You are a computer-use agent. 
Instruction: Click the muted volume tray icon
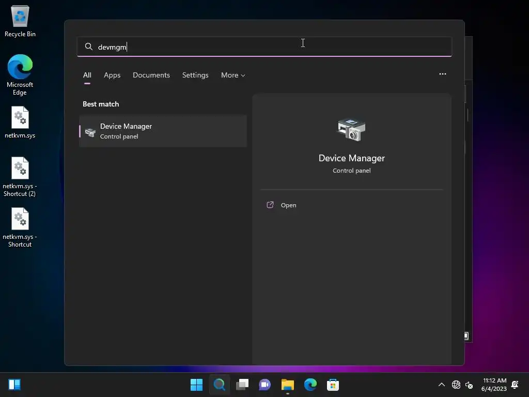pos(469,385)
